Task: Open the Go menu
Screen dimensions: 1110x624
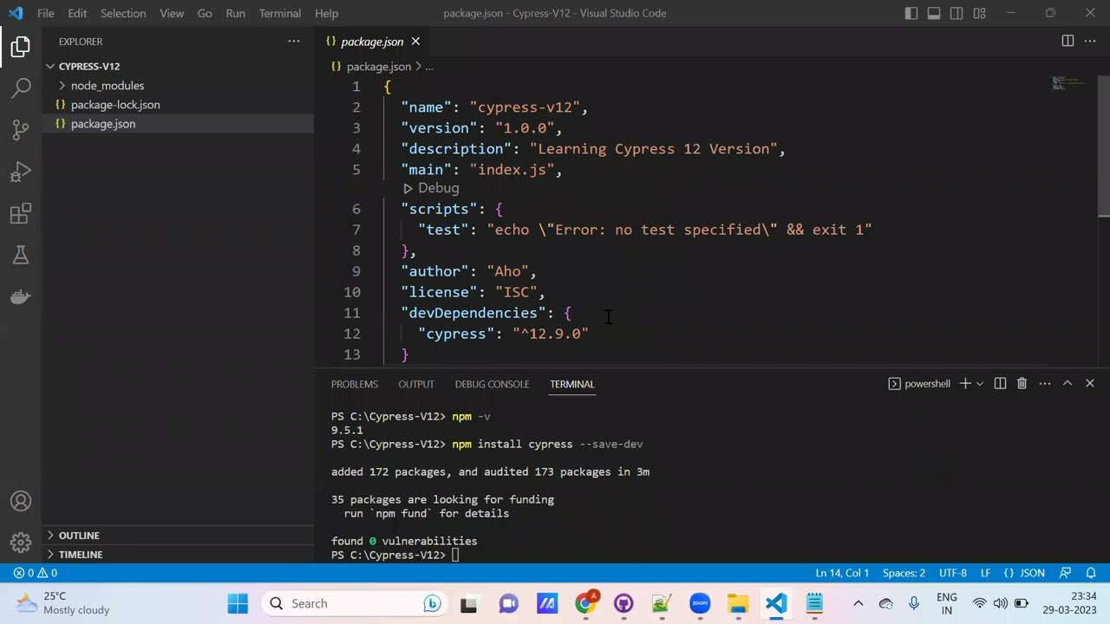Action: click(x=205, y=13)
